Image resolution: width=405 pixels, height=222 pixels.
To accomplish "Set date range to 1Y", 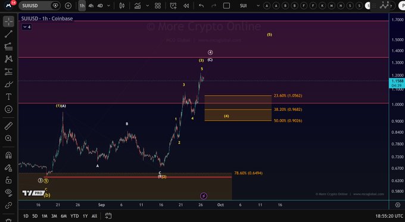I will point(85,216).
